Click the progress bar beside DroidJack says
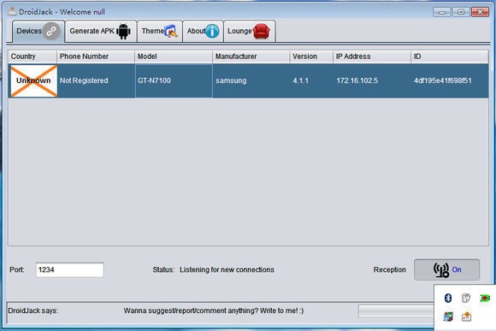Image resolution: width=496 pixels, height=331 pixels. (x=396, y=311)
